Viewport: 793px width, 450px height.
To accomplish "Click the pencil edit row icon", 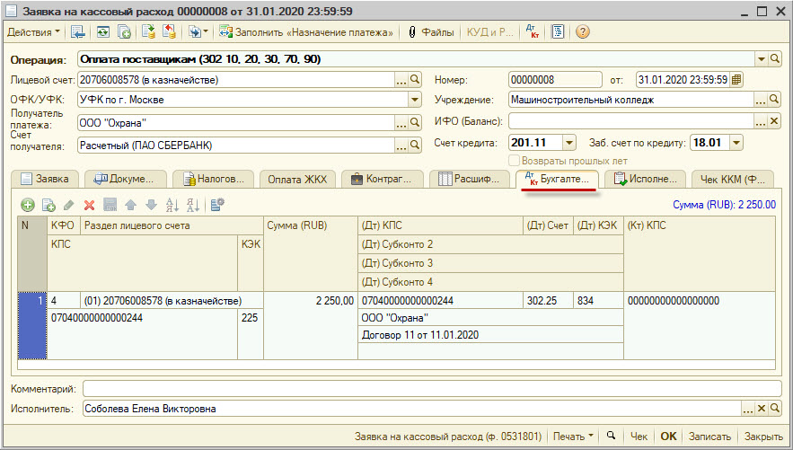I will click(69, 205).
